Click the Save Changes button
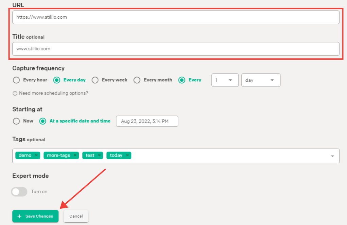The height and width of the screenshot is (225, 347). click(35, 216)
